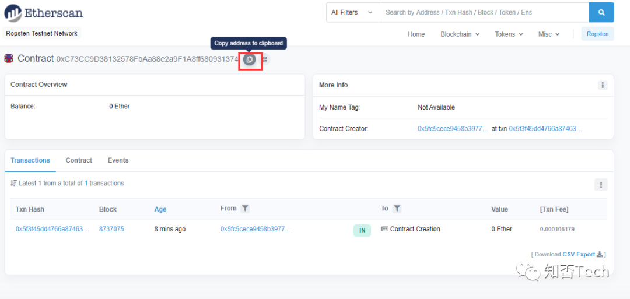Focus the address search input field

[x=484, y=12]
